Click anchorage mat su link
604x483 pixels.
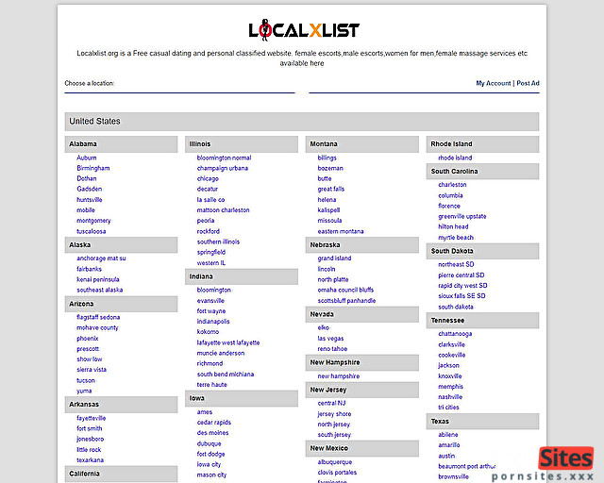(101, 258)
